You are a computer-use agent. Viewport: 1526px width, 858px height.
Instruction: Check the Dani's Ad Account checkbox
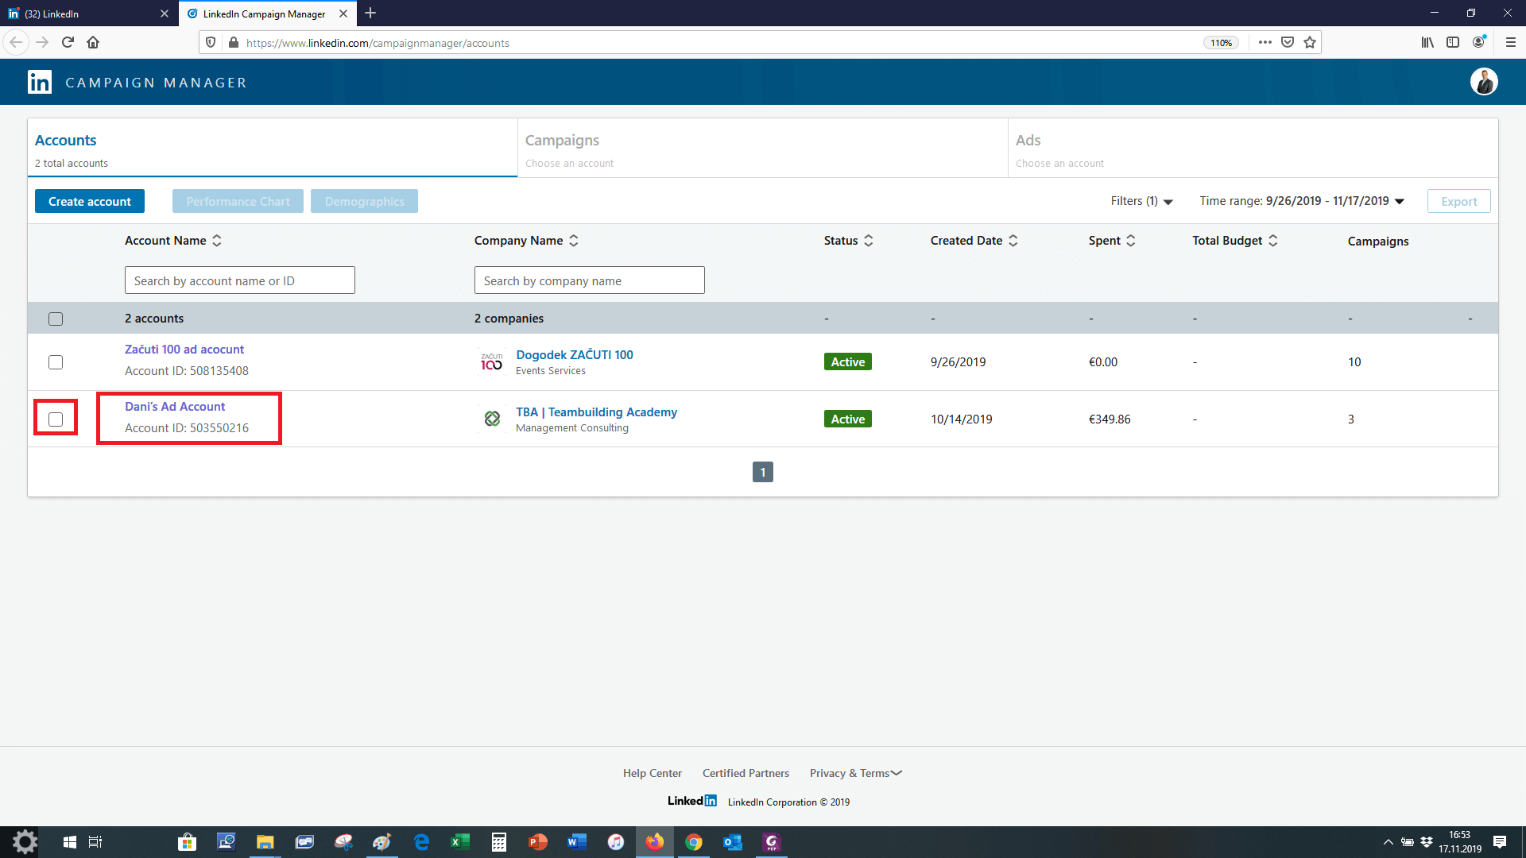tap(56, 419)
